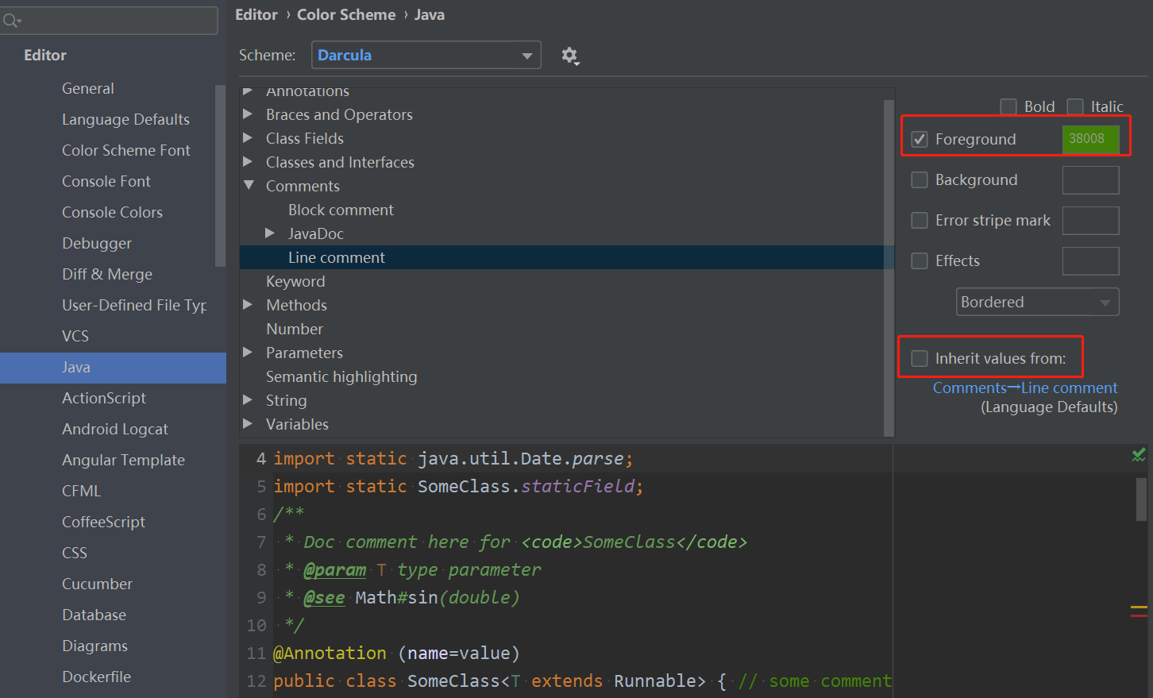Expand the Classes and Interfaces node
Viewport: 1153px width, 698px height.
tap(248, 162)
